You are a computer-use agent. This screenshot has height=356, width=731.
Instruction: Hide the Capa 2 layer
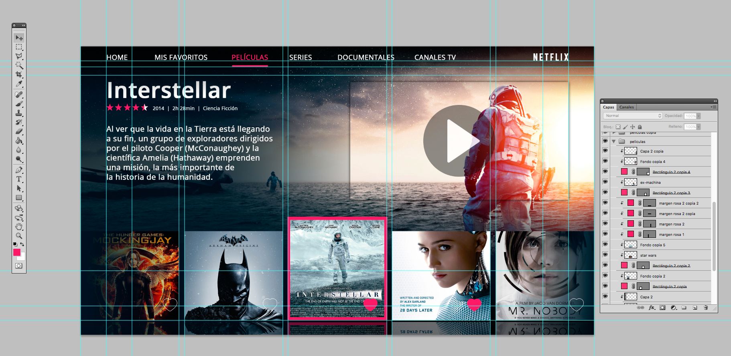tap(605, 296)
